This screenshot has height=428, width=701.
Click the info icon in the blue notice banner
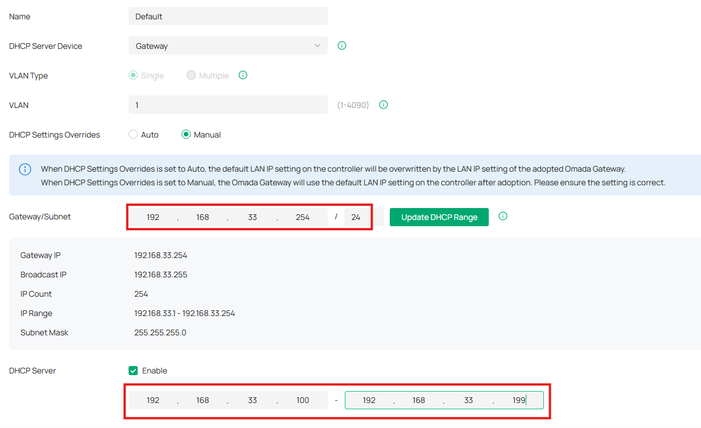point(25,169)
